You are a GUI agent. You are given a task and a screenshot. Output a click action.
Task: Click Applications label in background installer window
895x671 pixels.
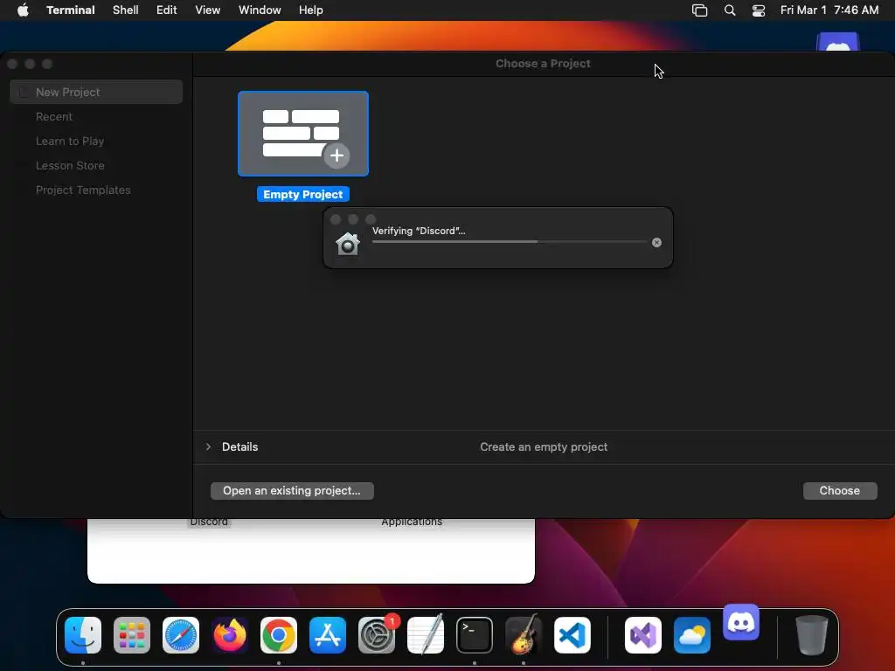412,522
